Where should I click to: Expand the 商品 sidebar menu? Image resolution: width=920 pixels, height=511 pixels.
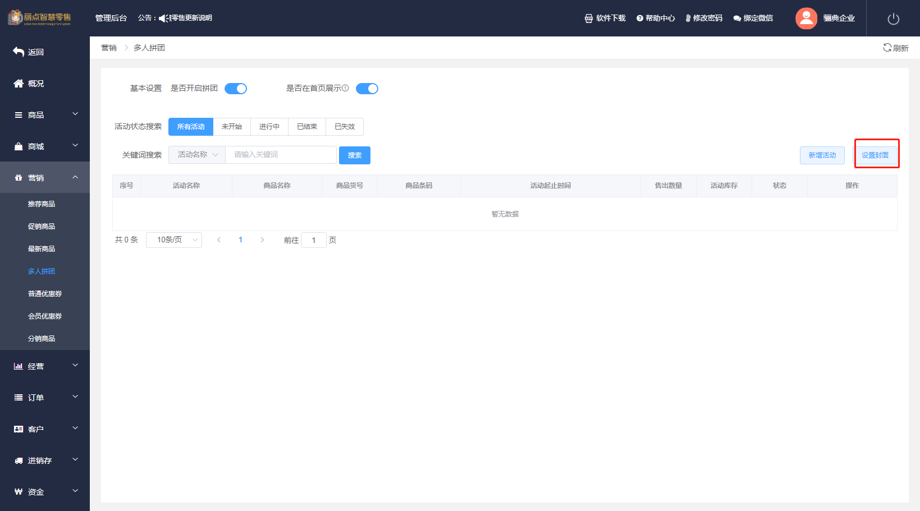pyautogui.click(x=75, y=114)
